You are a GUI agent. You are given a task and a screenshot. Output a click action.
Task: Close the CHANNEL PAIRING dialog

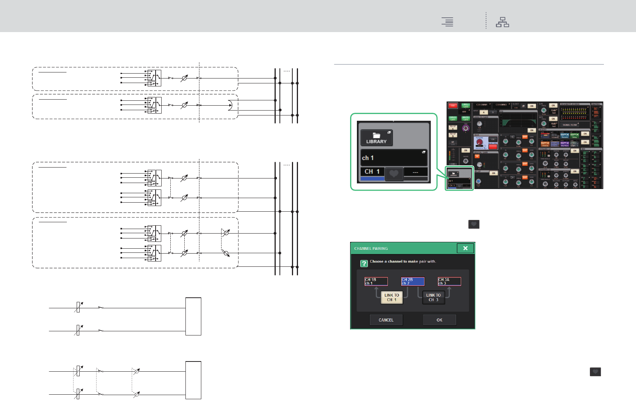(x=465, y=248)
